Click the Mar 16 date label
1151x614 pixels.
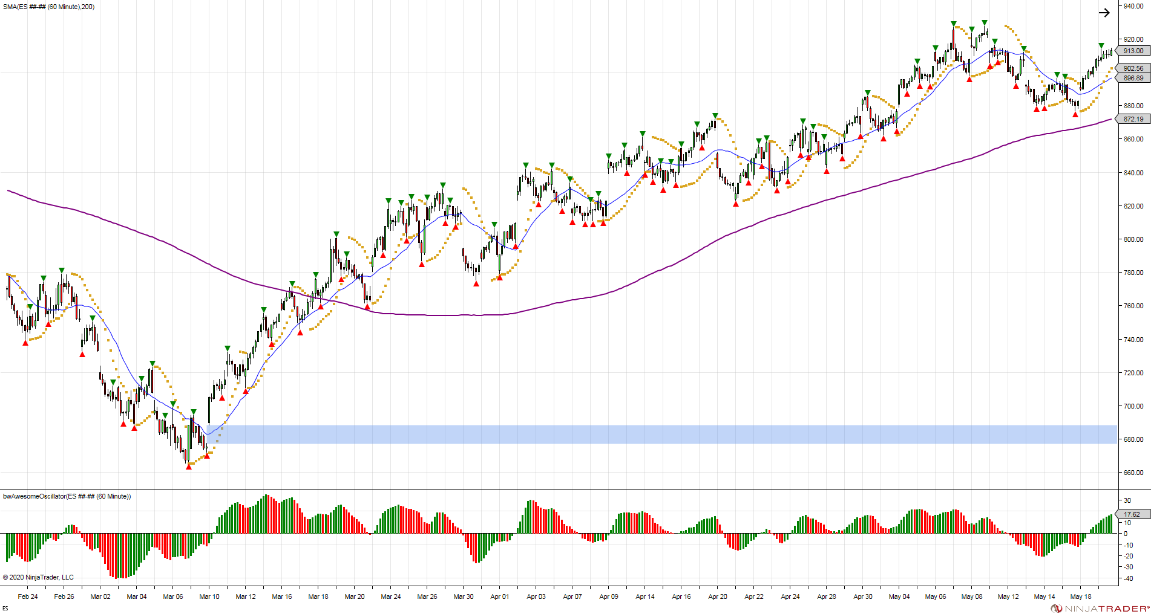(x=282, y=596)
